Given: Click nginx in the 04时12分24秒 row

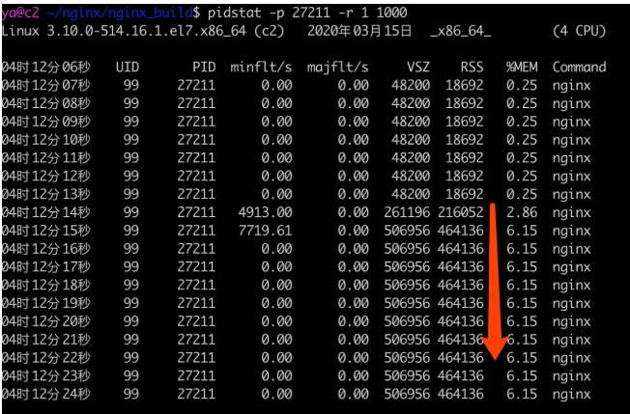Looking at the screenshot, I should click(x=571, y=395).
